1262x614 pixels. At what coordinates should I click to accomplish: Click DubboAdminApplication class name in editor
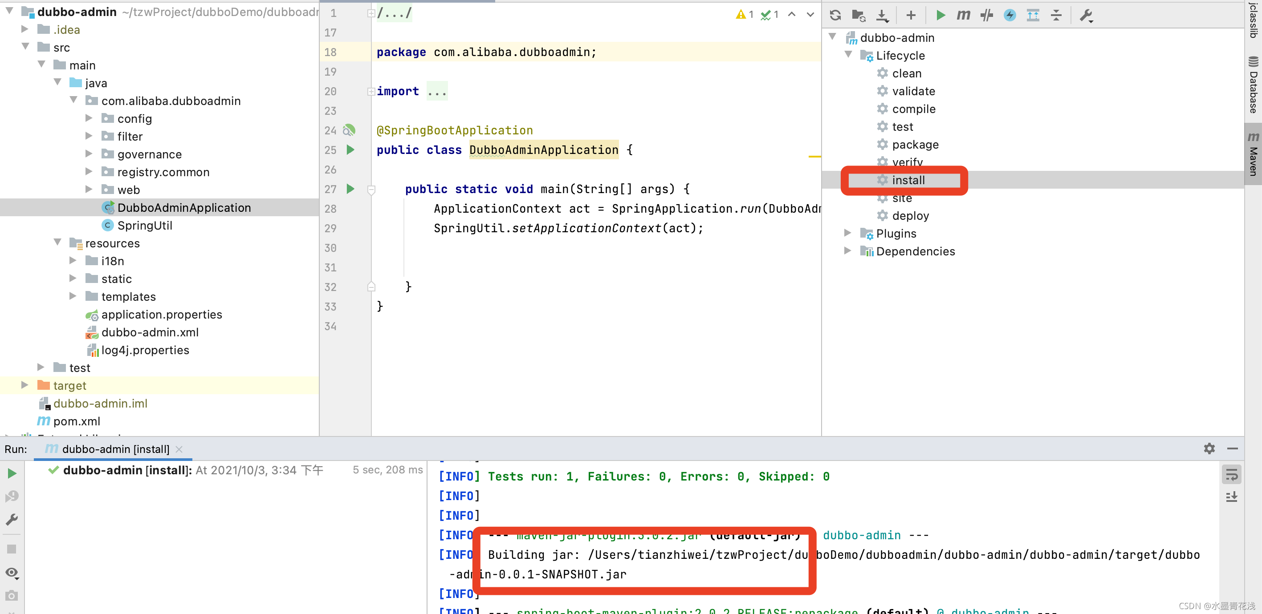544,150
